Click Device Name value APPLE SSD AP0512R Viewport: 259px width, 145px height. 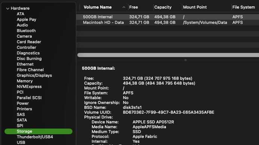153,122
